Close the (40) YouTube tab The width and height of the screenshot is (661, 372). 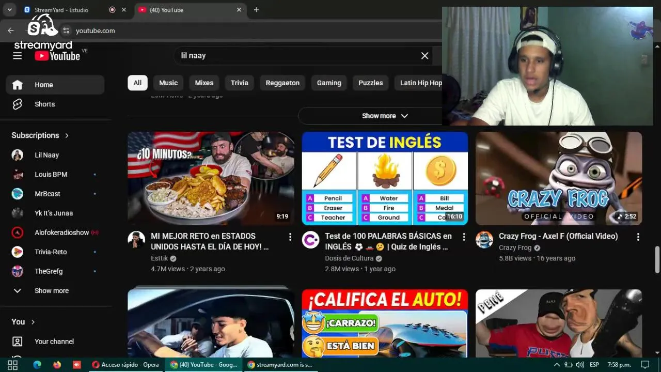coord(239,10)
